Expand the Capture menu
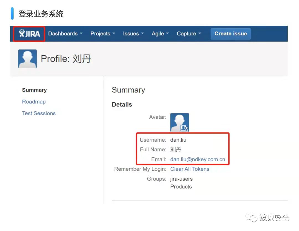Viewport: 299px width, 231px height. click(x=189, y=33)
